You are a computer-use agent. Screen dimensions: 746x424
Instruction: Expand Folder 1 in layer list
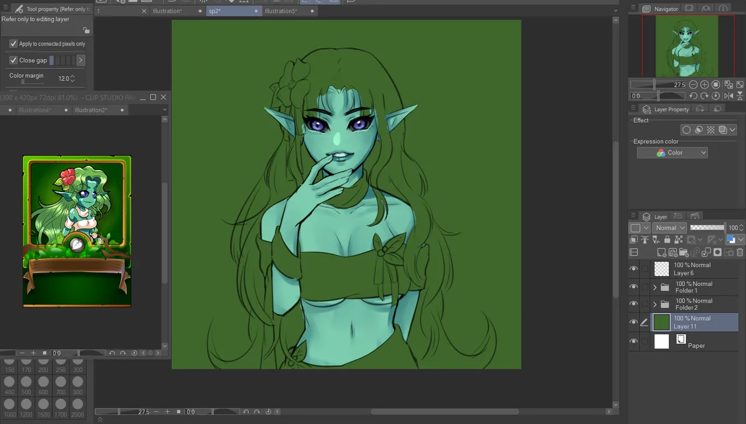coord(654,287)
